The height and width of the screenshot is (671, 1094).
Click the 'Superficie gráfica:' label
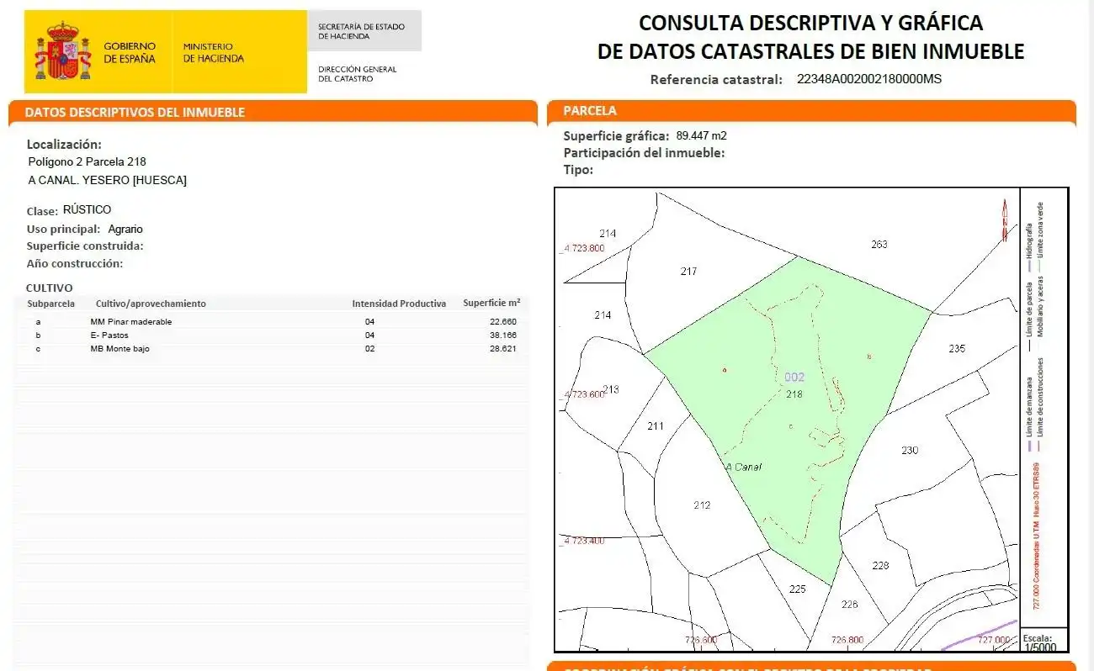[617, 135]
